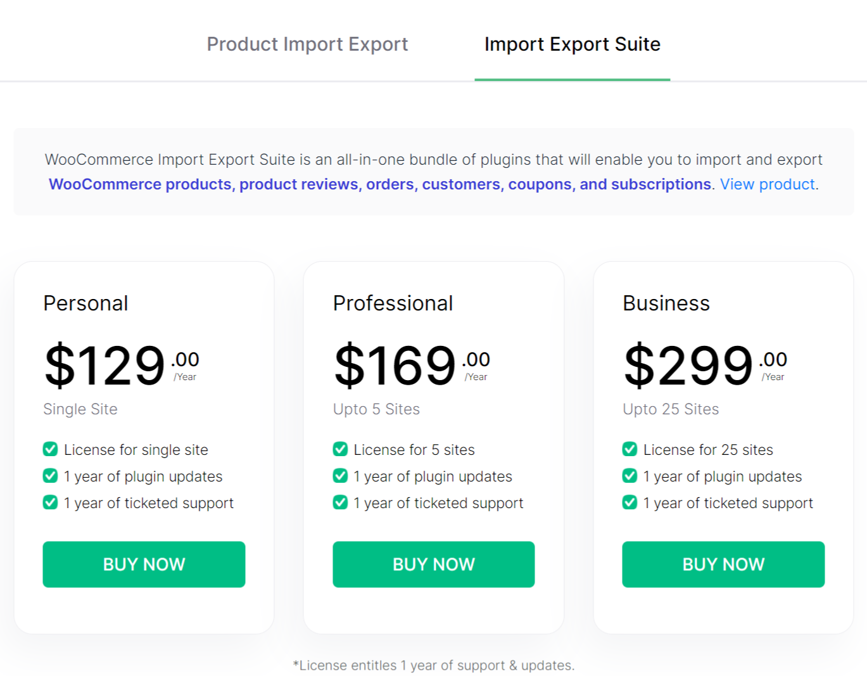Click the Business plan heading
The width and height of the screenshot is (867, 676).
coord(666,303)
